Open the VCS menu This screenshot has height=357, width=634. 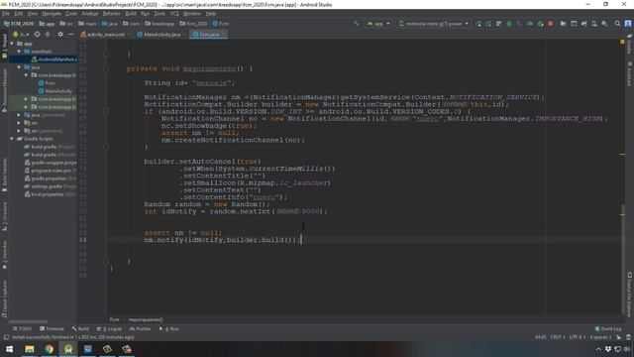(x=174, y=14)
